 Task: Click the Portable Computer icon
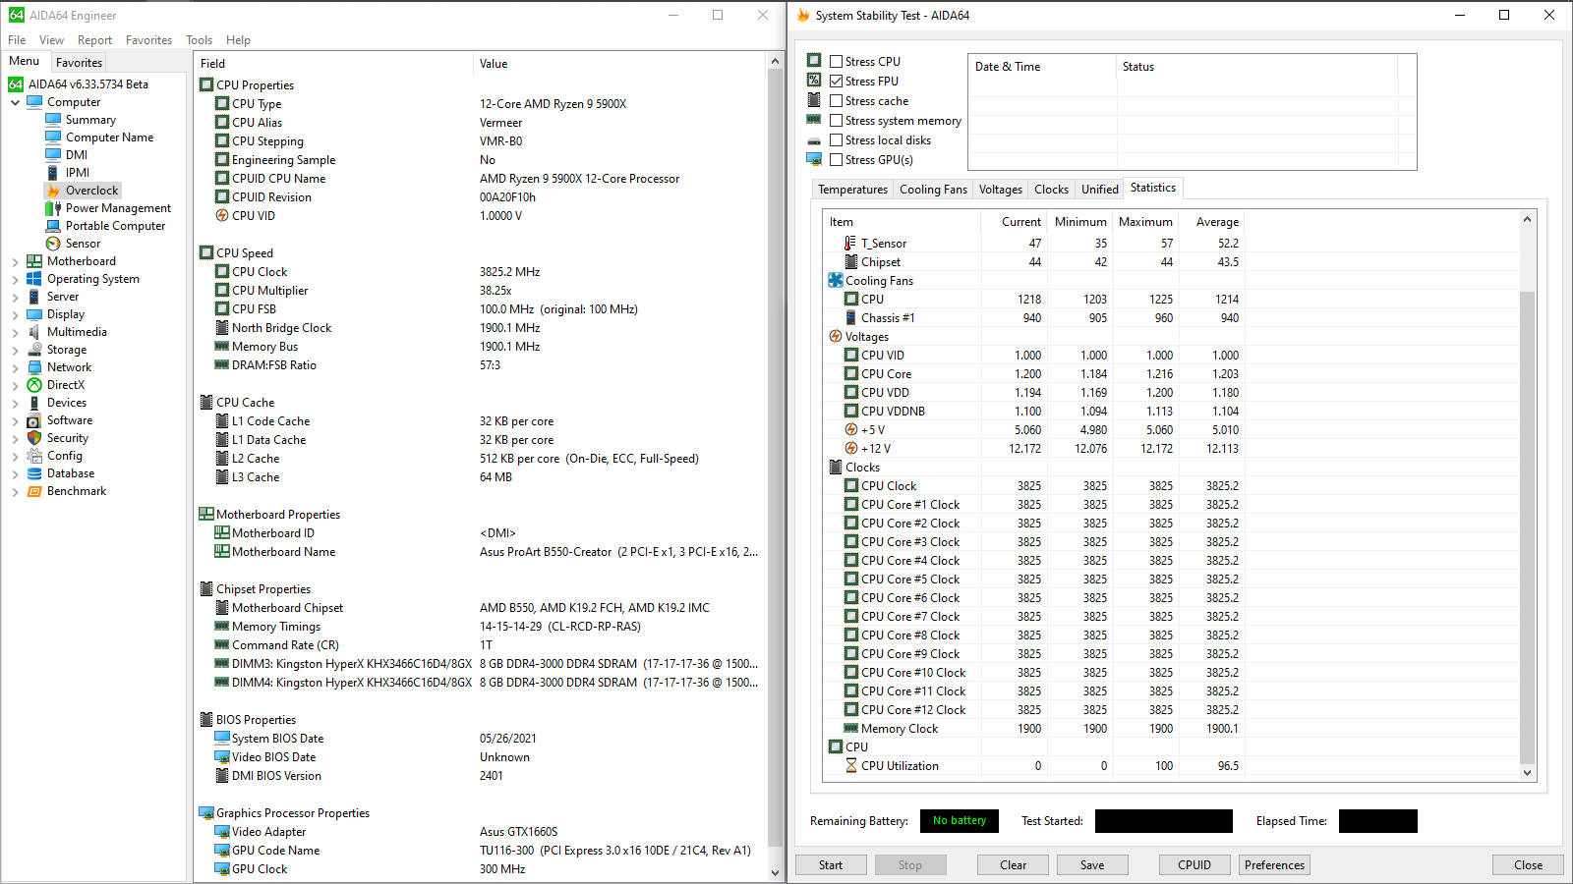click(x=53, y=226)
